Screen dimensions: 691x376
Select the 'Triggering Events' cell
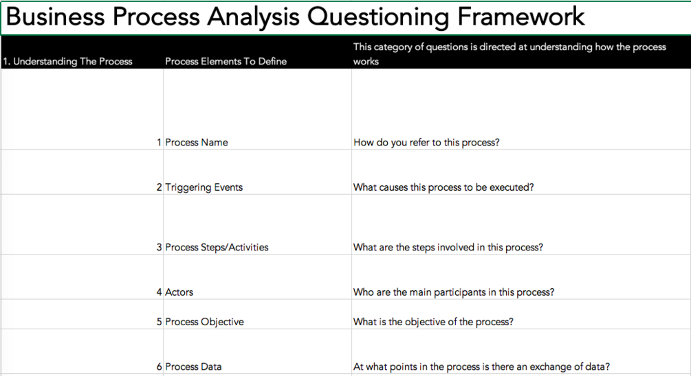tap(204, 187)
